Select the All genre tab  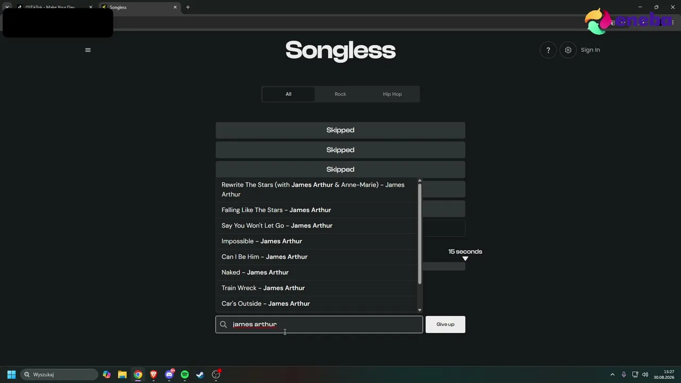288,94
